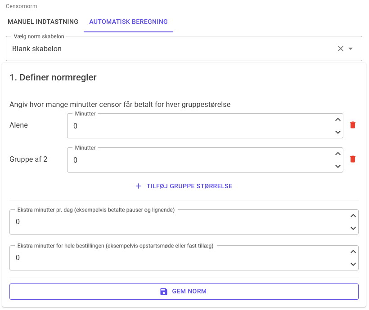
Task: Click Tilføj gruppe størrelse button
Action: point(184,186)
